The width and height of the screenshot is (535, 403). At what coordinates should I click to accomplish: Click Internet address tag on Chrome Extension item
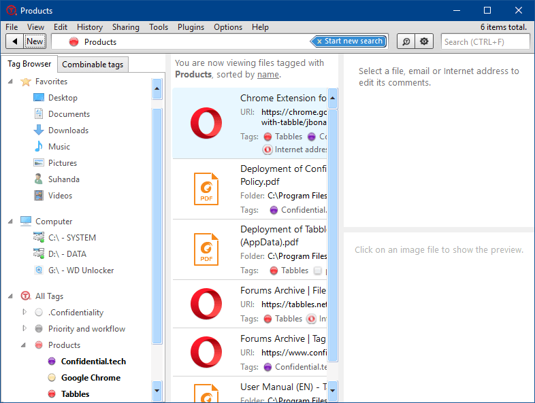(x=295, y=150)
